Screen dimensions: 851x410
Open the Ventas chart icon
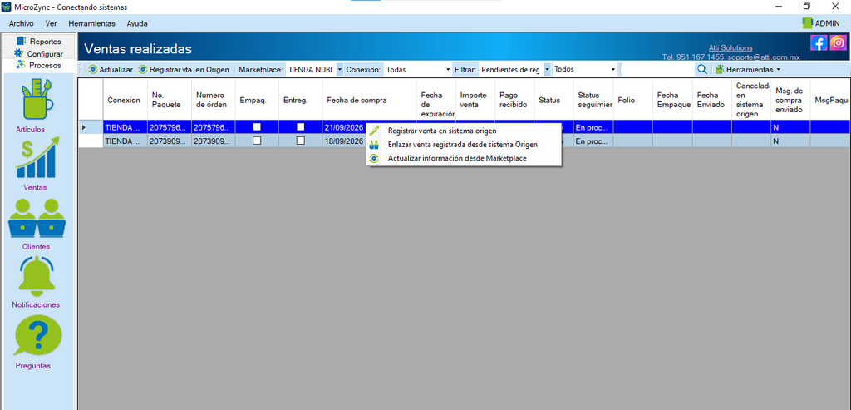tap(37, 157)
